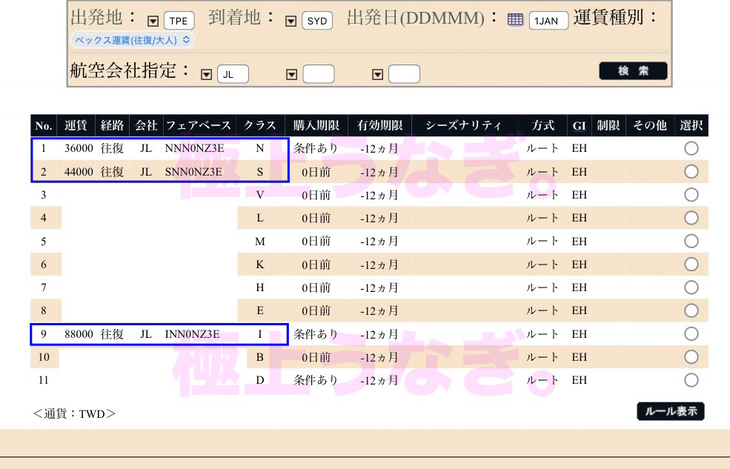Click the 88000 fare amount
The width and height of the screenshot is (730, 469).
coord(79,334)
